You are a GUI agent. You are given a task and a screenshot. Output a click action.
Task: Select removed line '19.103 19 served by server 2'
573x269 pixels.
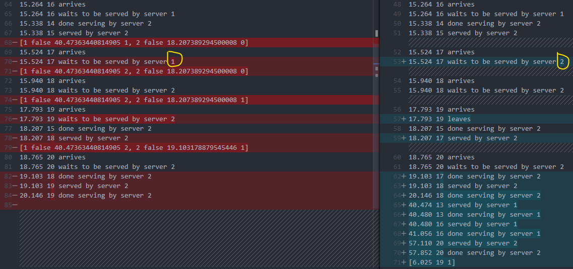(x=74, y=186)
